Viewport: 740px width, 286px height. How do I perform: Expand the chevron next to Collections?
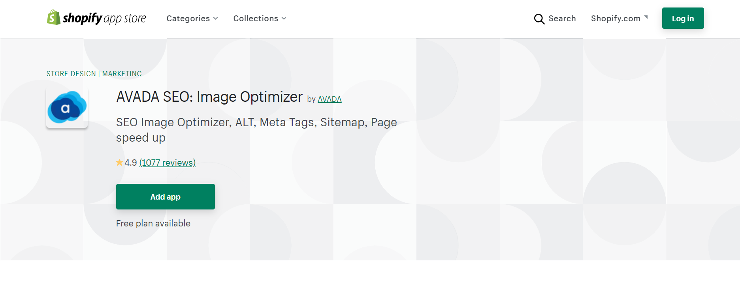point(284,19)
